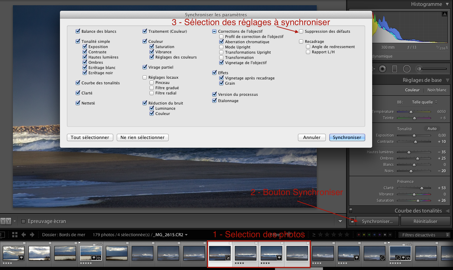Click the Synchroniser button in the dialog

pyautogui.click(x=347, y=137)
